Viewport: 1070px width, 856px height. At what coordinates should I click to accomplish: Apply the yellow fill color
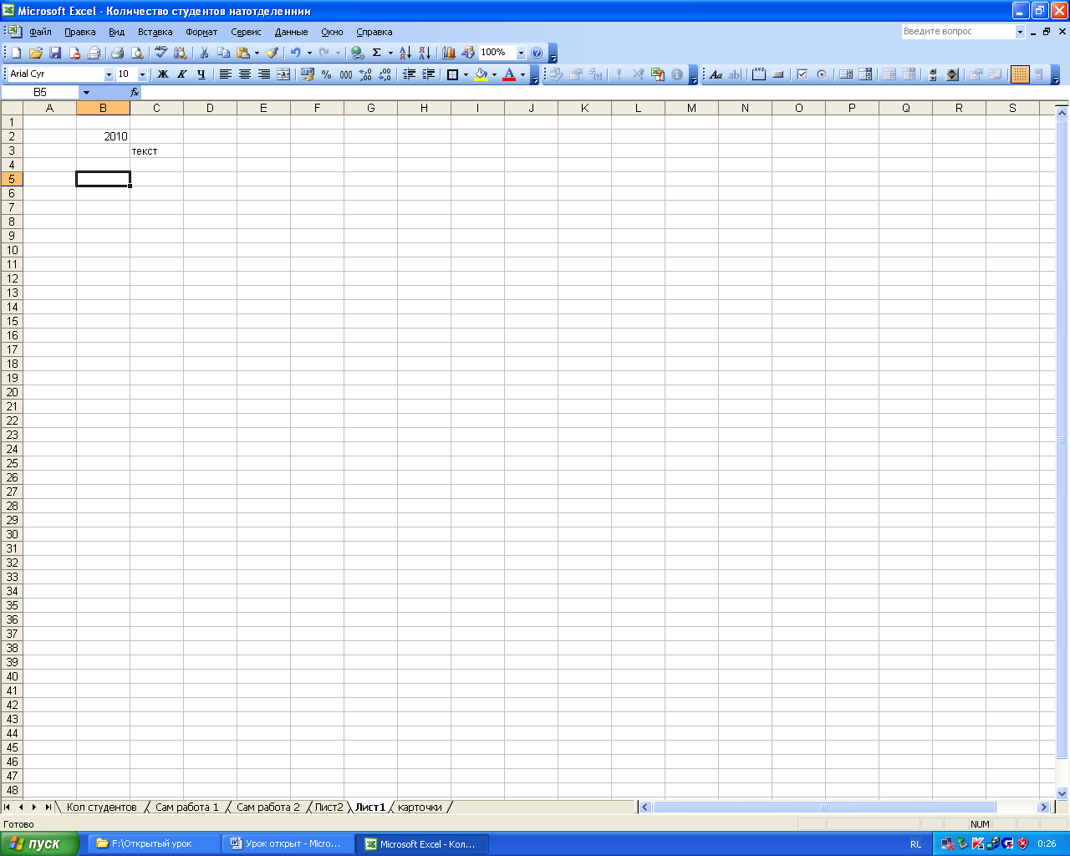(481, 74)
